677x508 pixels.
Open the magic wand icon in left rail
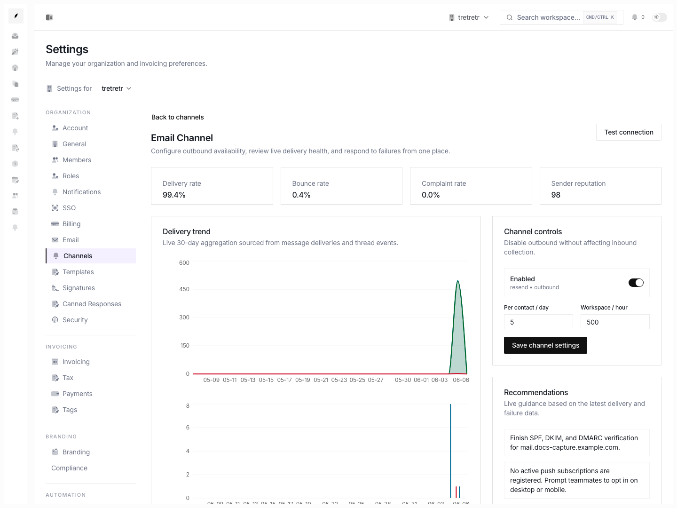(x=15, y=52)
